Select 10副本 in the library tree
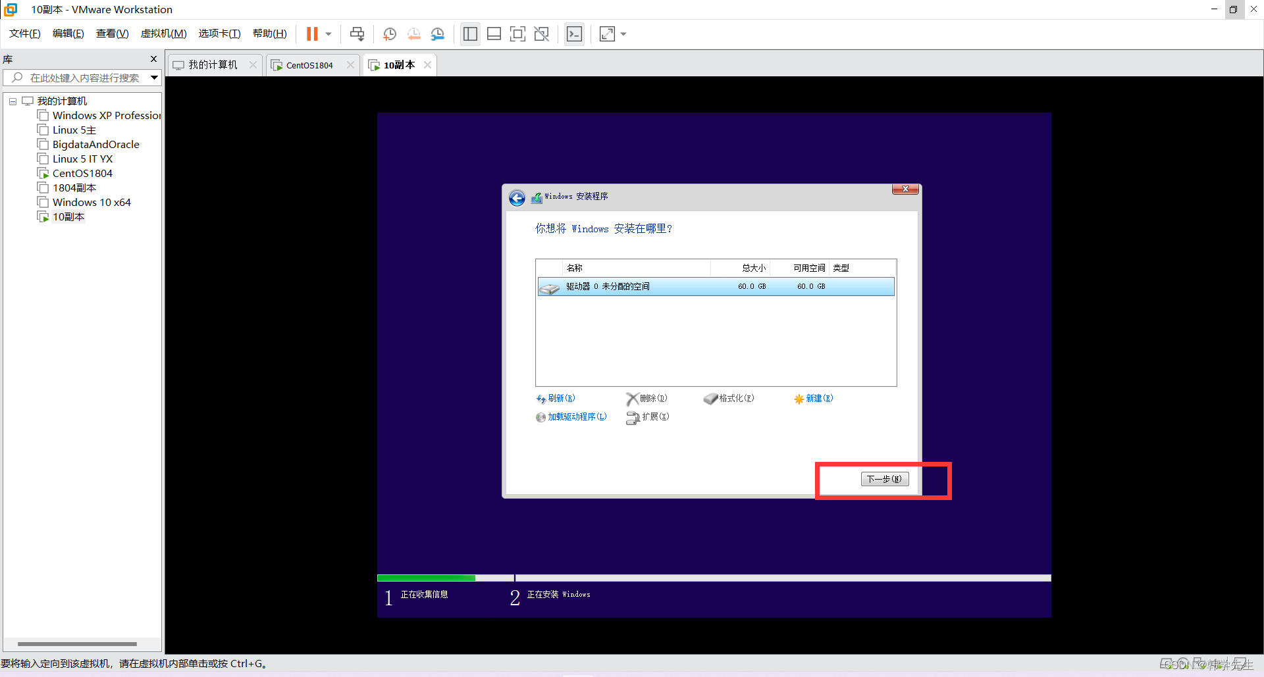The width and height of the screenshot is (1264, 677). (61, 216)
